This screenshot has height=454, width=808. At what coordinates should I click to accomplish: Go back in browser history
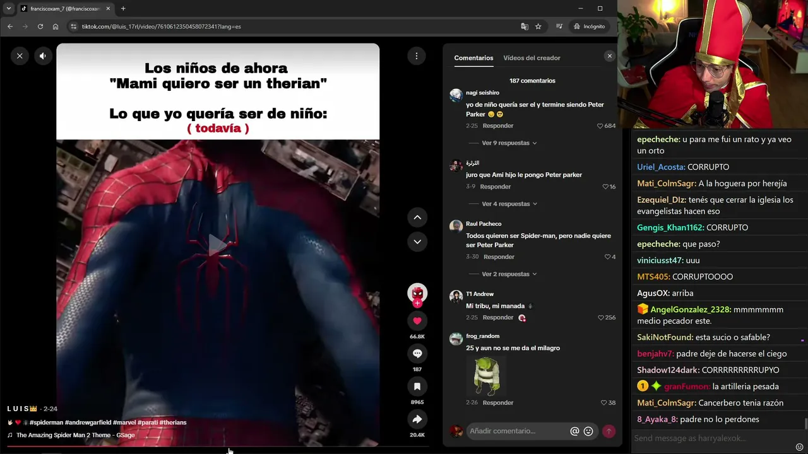10,26
